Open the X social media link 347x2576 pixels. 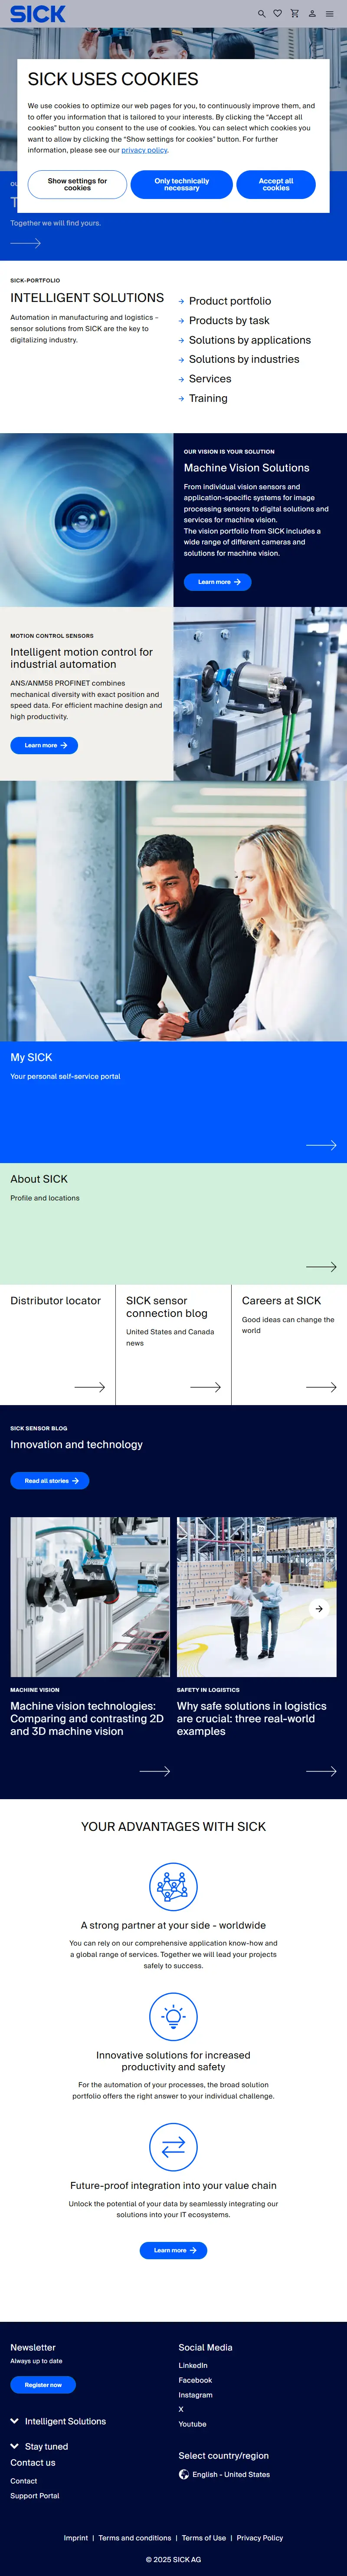pyautogui.click(x=180, y=2410)
